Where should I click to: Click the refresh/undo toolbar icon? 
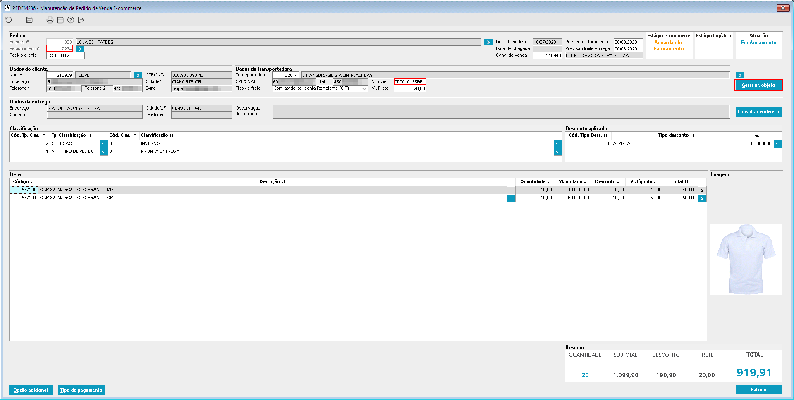point(9,20)
